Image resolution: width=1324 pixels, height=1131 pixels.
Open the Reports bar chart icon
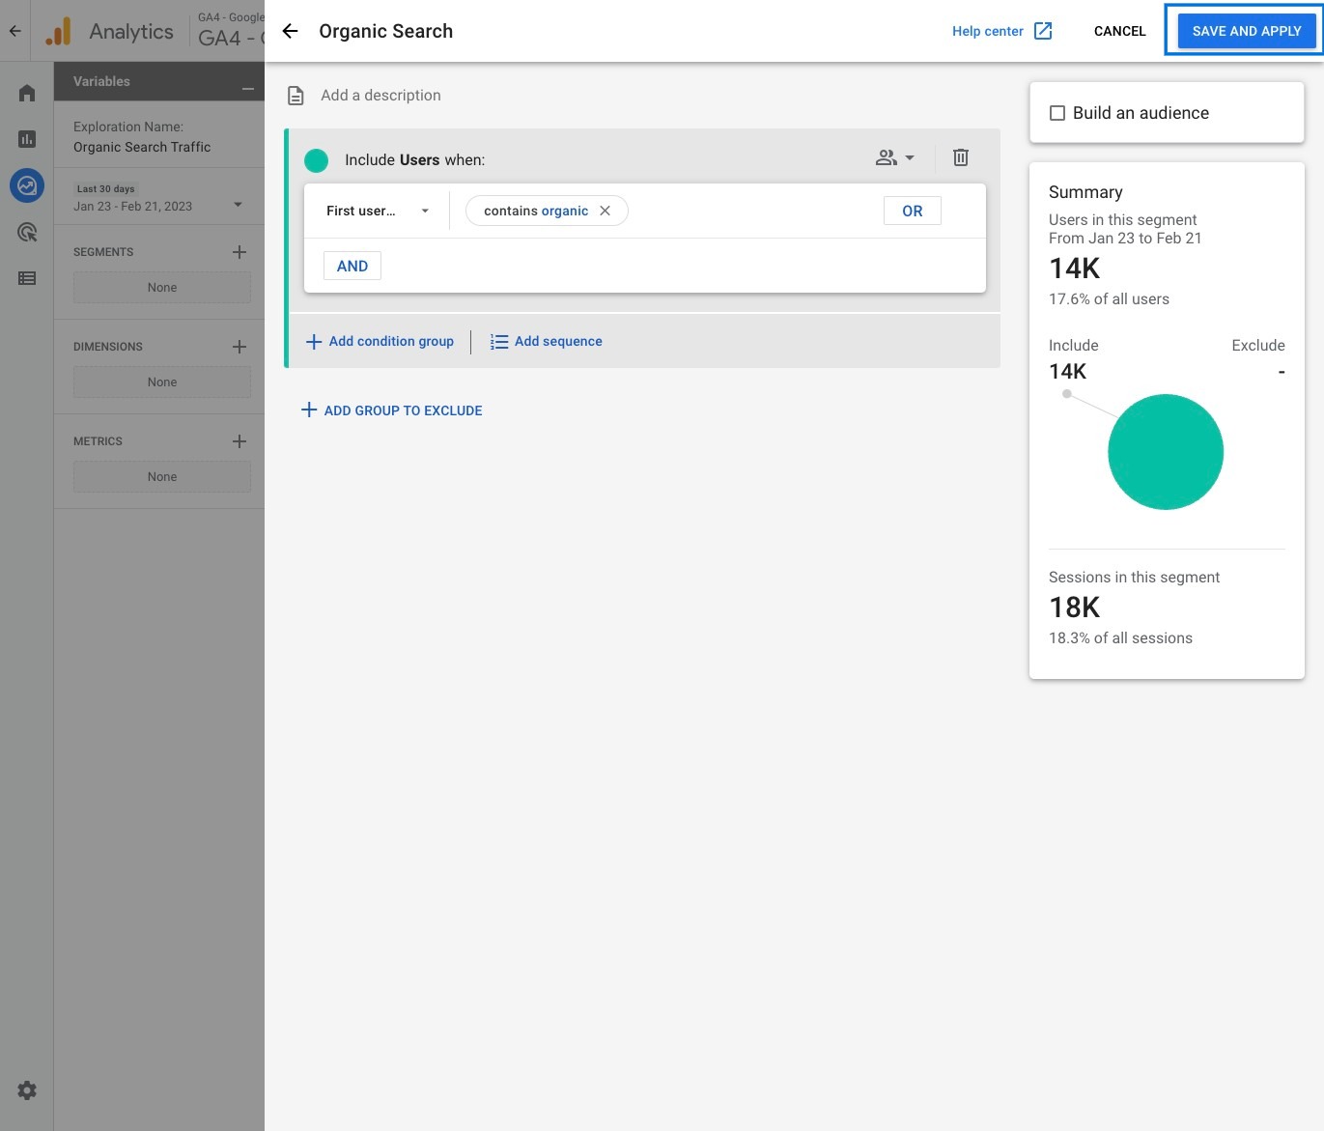click(27, 139)
